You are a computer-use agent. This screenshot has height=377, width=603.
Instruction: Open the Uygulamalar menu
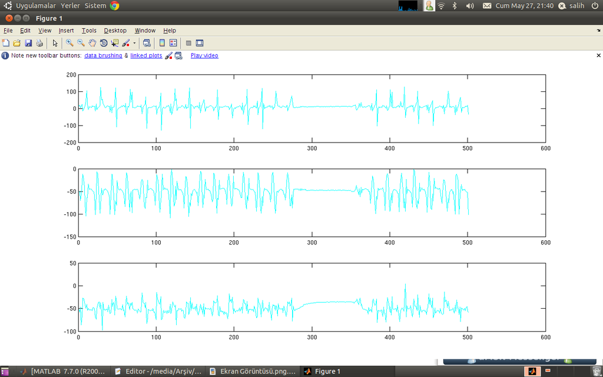(x=35, y=6)
